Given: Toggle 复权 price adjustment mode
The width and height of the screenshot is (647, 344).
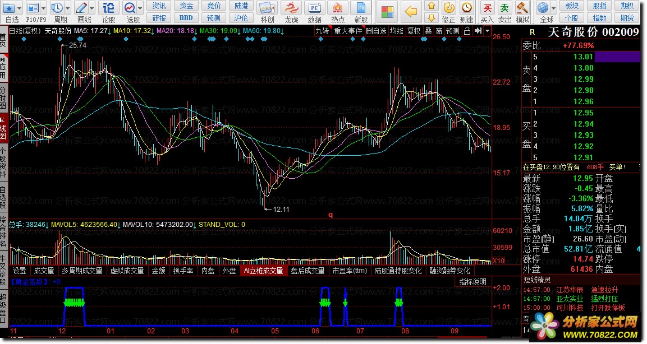Looking at the screenshot, I should (414, 31).
